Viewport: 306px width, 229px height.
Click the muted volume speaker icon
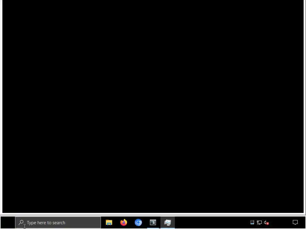[x=266, y=222]
